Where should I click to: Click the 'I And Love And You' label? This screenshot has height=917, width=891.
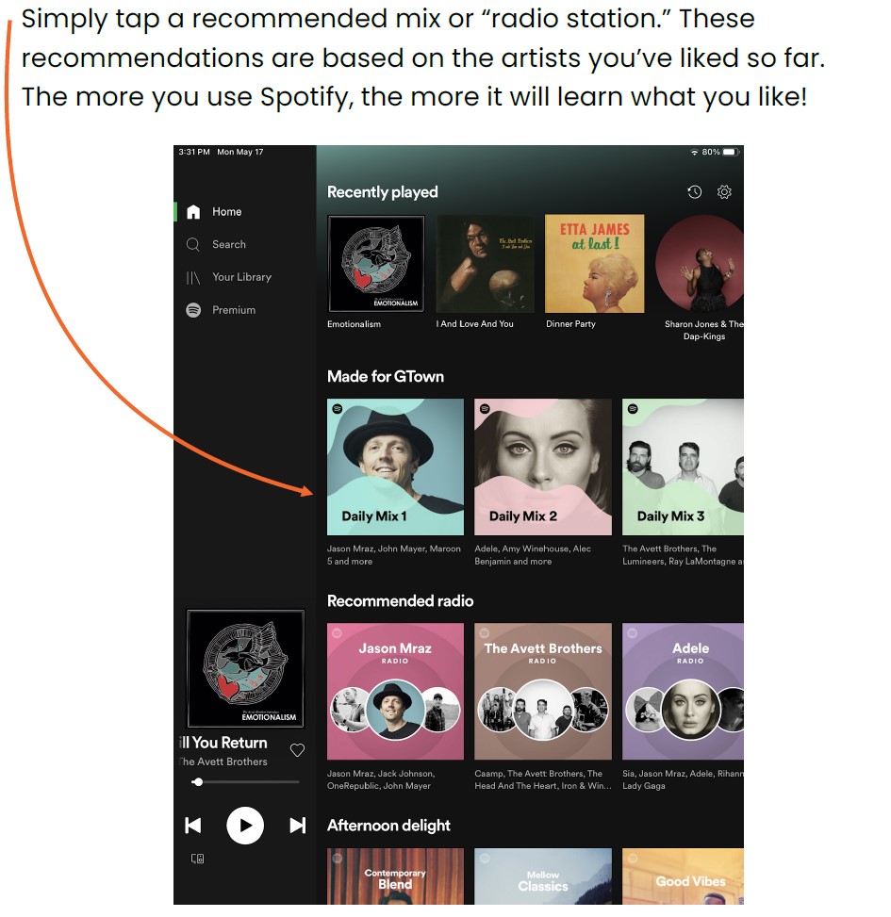click(474, 324)
